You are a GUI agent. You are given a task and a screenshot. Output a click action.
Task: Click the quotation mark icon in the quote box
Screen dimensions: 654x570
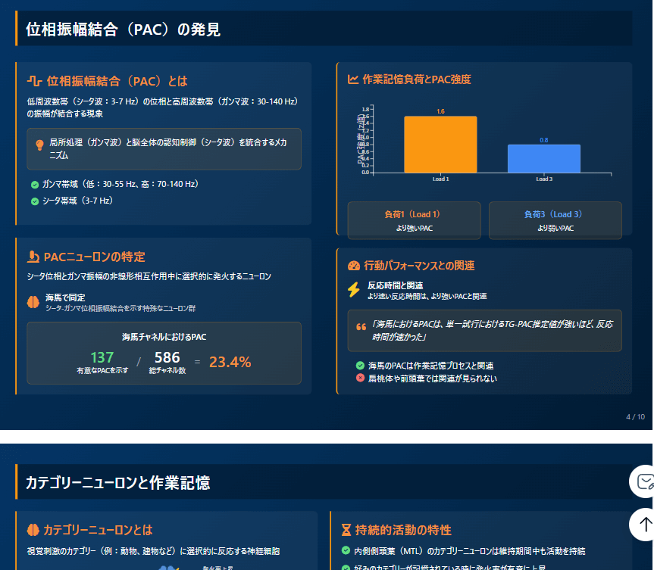click(x=361, y=327)
